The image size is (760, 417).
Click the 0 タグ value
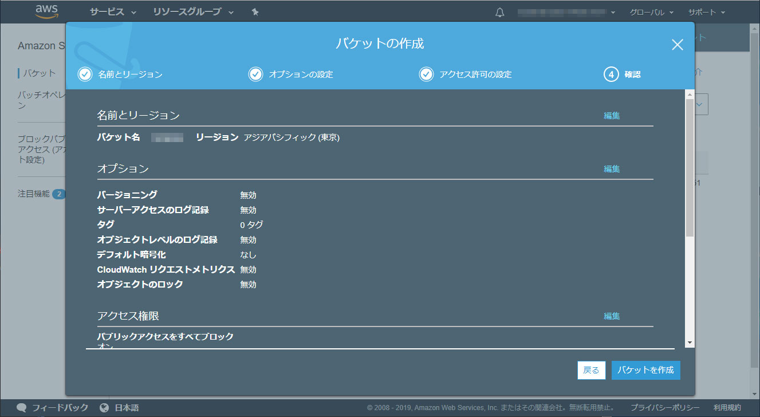coord(251,225)
